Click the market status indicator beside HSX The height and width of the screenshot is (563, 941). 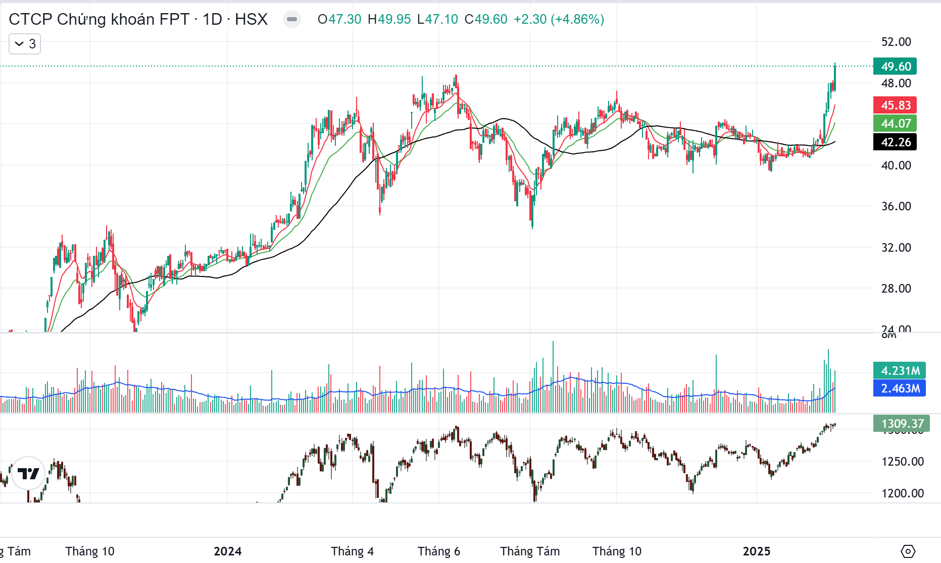pos(291,19)
